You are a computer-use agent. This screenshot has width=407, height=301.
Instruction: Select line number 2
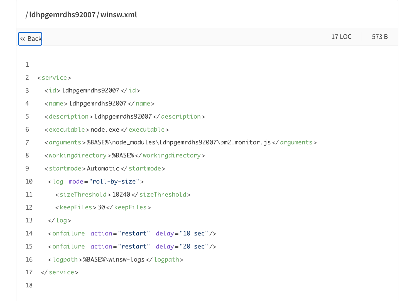pyautogui.click(x=27, y=77)
